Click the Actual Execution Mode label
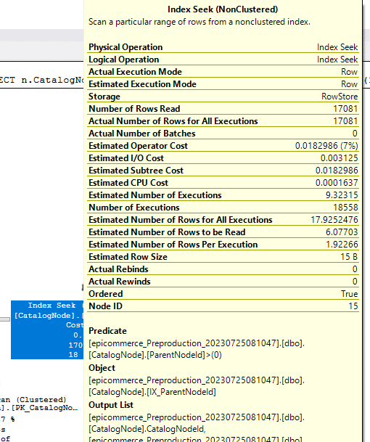This screenshot has width=370, height=442. 135,72
